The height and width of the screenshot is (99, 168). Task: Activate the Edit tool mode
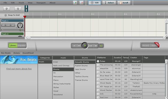94,3
